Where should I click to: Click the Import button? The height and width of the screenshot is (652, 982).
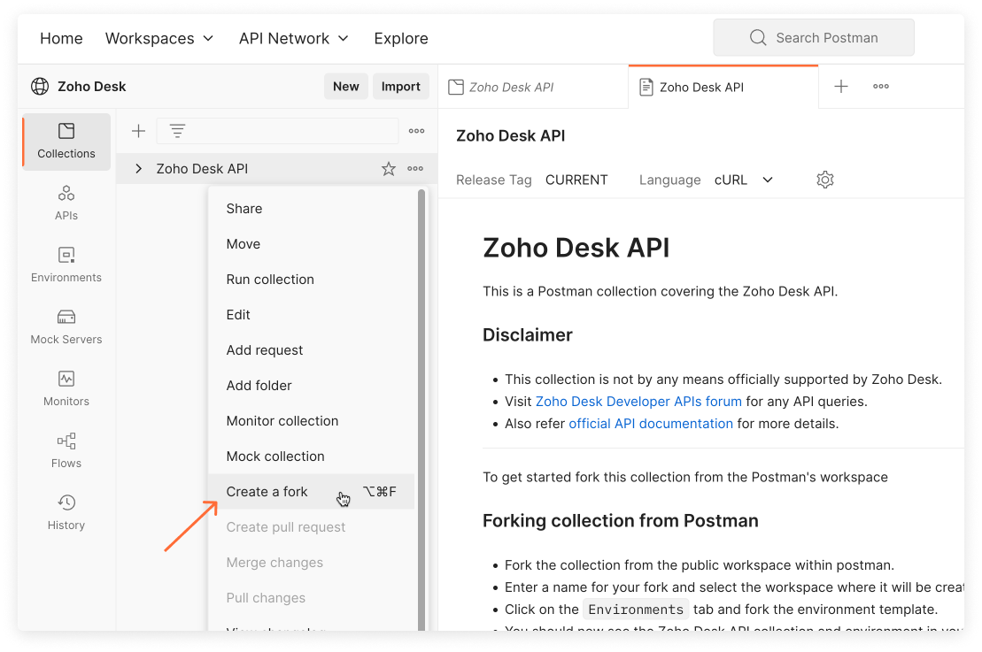401,87
